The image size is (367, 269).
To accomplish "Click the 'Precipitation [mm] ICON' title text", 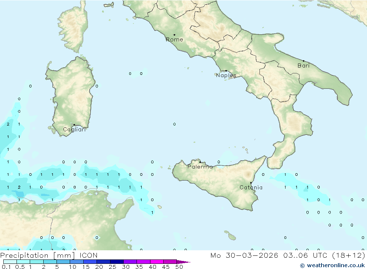I will 49,255.
